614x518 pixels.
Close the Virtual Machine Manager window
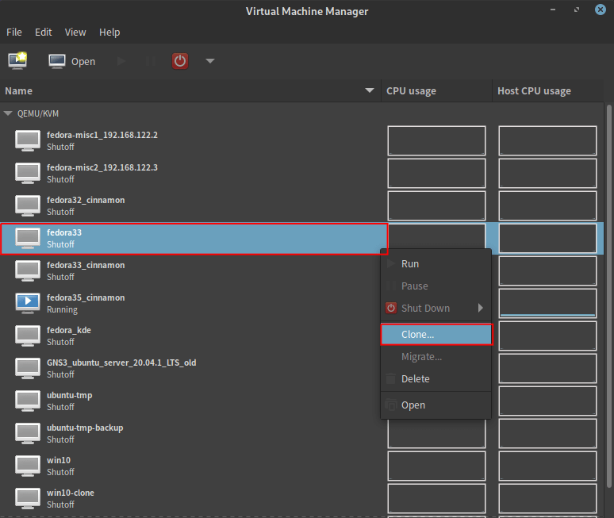point(601,10)
